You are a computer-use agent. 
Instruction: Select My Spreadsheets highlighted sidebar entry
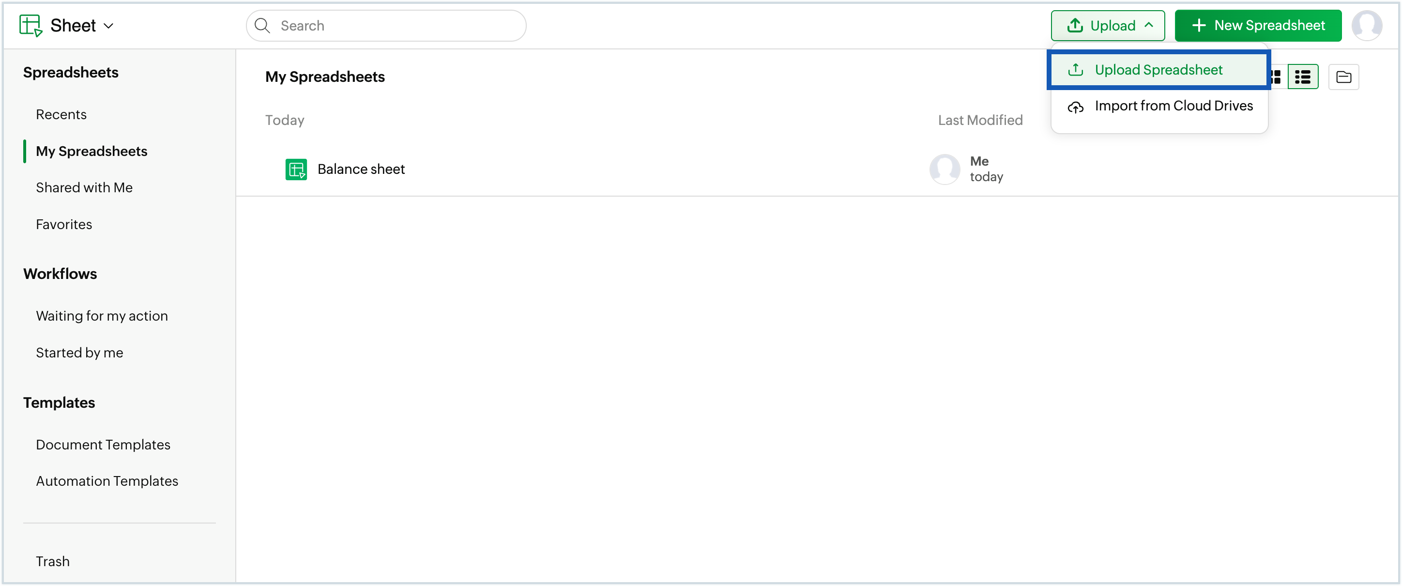tap(91, 152)
